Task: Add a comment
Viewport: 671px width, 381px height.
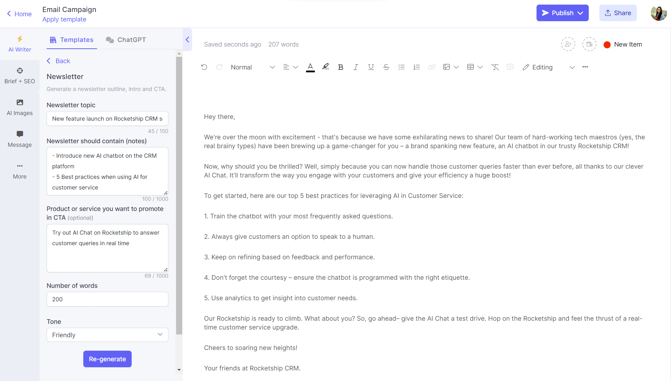Action: pyautogui.click(x=510, y=67)
